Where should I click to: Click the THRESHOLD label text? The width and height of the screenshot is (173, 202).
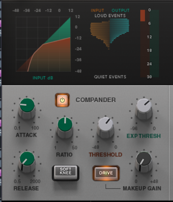[x=105, y=155]
